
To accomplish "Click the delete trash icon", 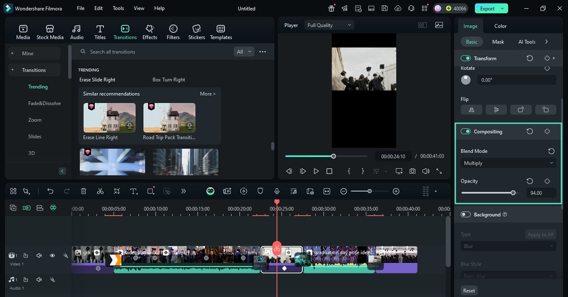I will pos(83,191).
